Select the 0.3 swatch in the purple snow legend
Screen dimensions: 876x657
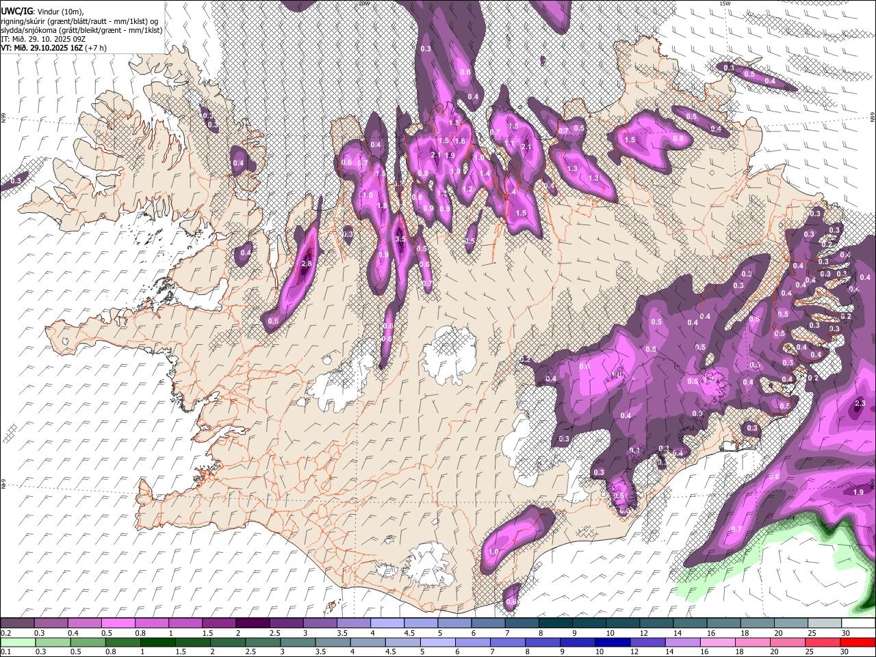pos(51,623)
